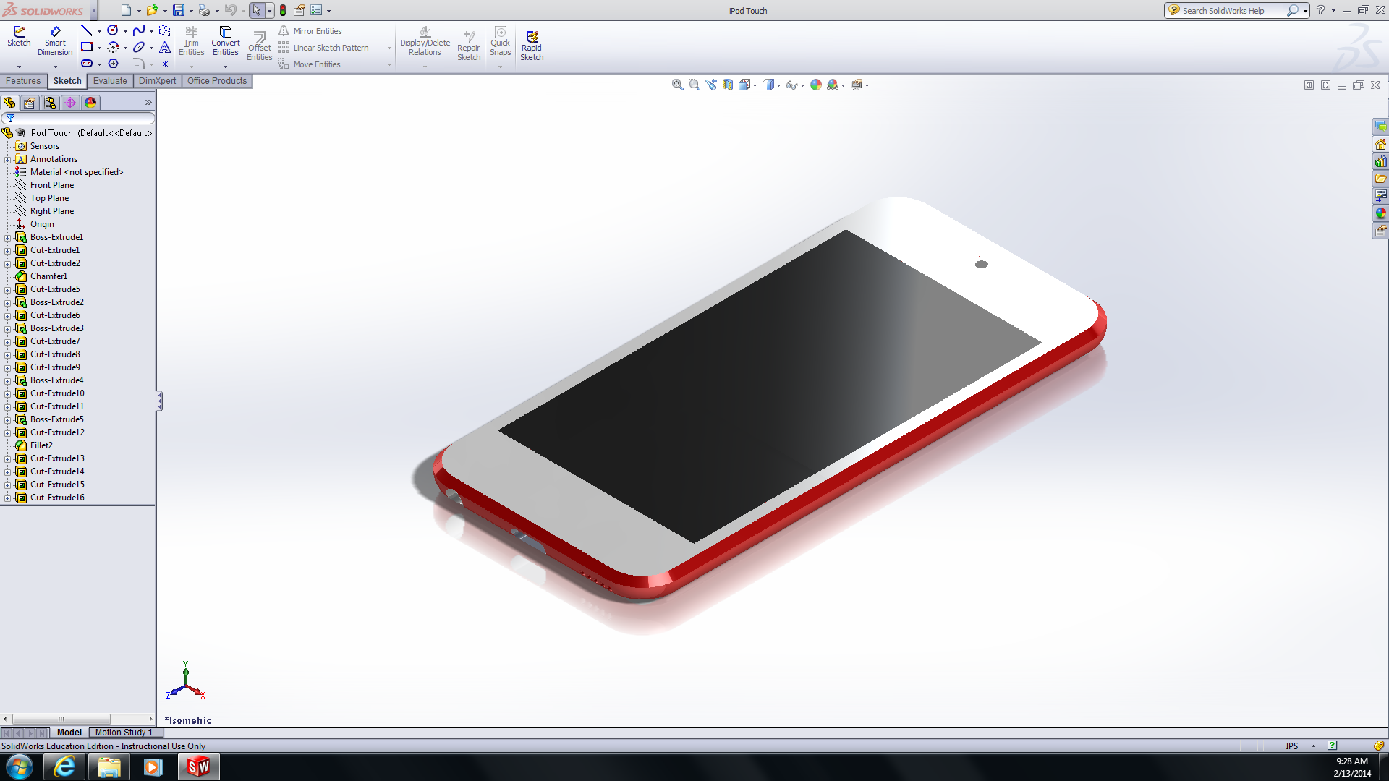Open the Evaluate tab
This screenshot has width=1389, height=781.
click(x=110, y=81)
